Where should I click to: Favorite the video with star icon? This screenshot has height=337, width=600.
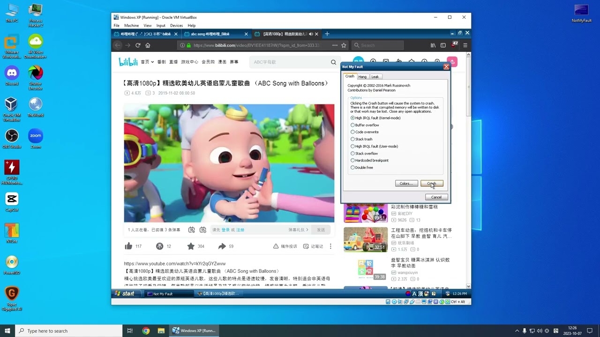tap(191, 246)
